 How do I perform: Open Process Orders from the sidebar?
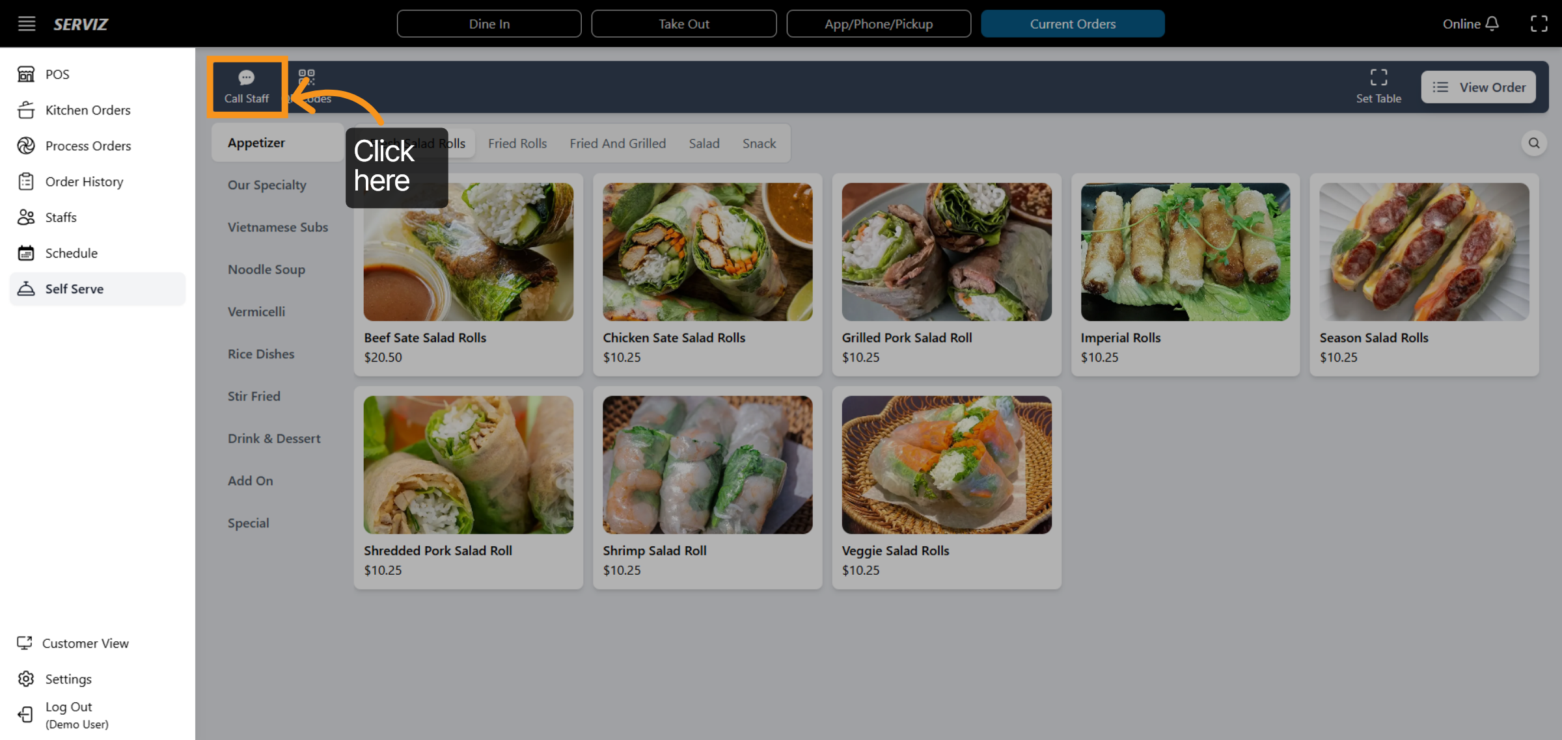click(x=89, y=146)
